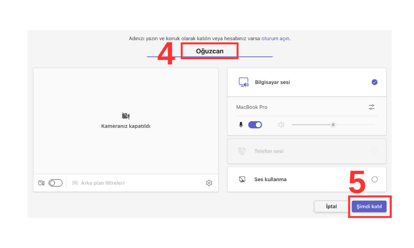The width and height of the screenshot is (414, 248).
Task: Select the Bilgisayar sesi checked option
Action: tap(374, 82)
